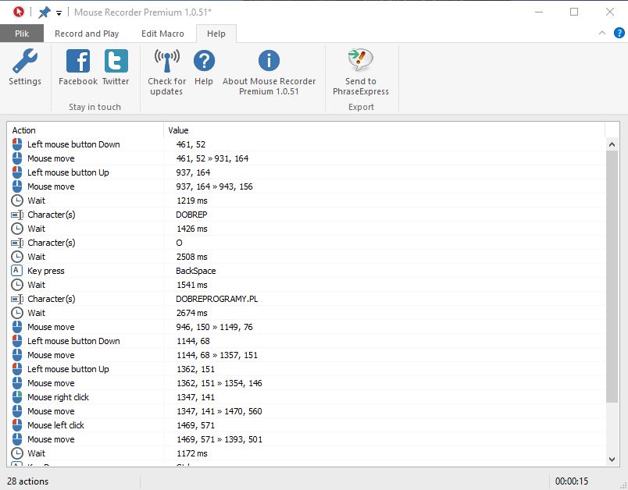Select mouse icon of Mouse move 461, 52 » 931, 164
628x490 pixels.
click(17, 158)
